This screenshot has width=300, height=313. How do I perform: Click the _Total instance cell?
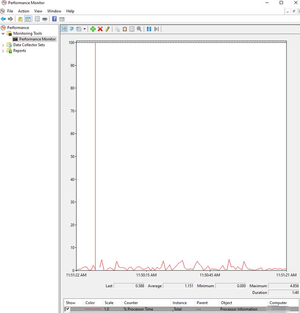[x=177, y=309]
